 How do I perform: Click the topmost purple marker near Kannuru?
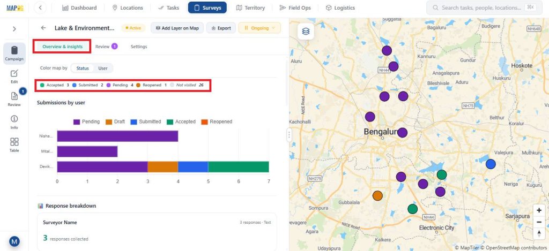(387, 50)
